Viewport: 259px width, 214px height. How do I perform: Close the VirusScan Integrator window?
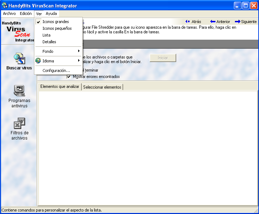(254, 6)
